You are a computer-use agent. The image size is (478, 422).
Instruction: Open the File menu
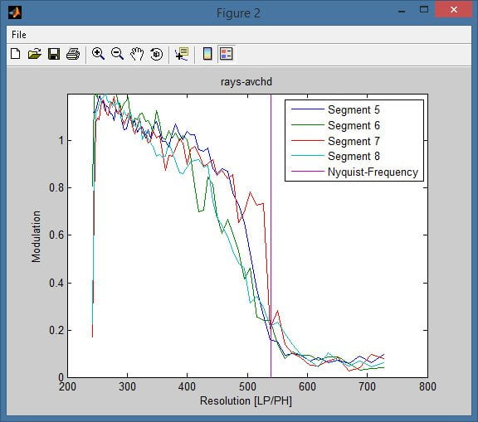coord(19,34)
